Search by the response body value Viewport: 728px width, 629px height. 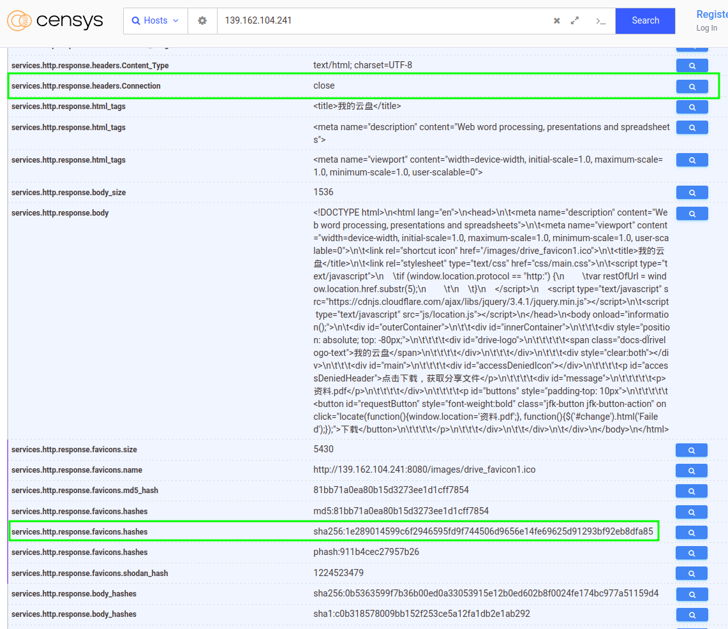click(x=692, y=214)
